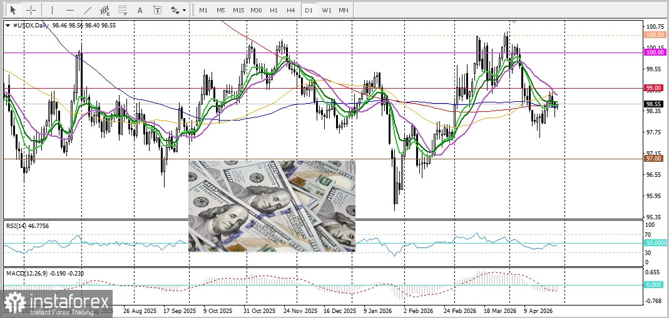
Task: Click the D1 daily timeframe button
Action: pyautogui.click(x=309, y=11)
